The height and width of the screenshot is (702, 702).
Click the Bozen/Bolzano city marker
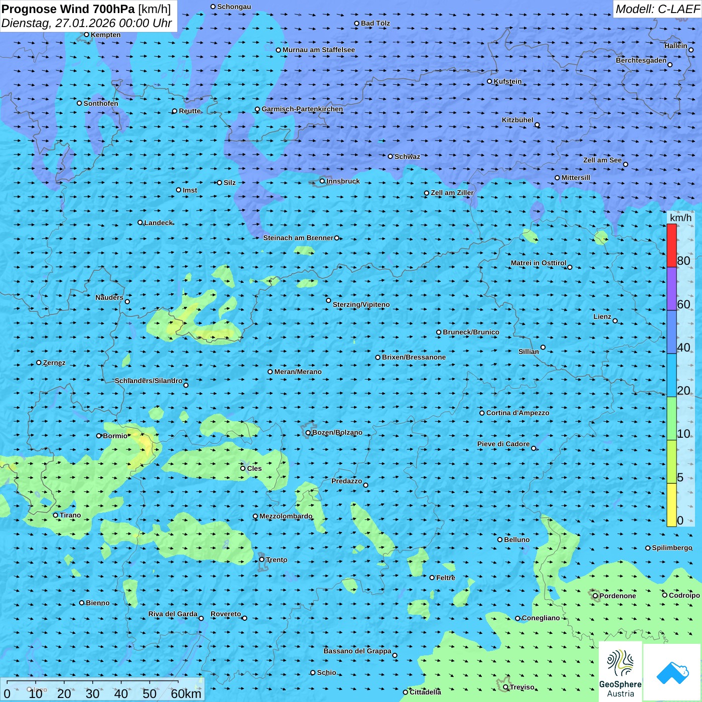[308, 432]
